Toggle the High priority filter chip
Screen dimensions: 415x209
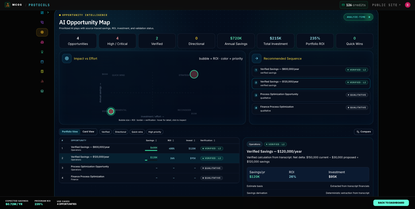pos(155,132)
